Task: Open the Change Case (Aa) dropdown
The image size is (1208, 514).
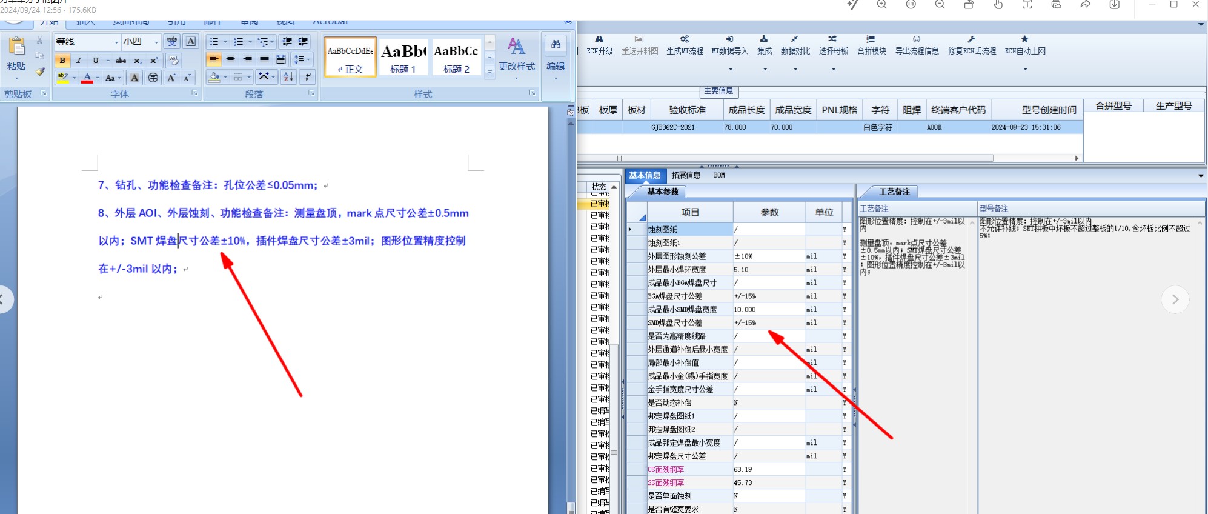Action: pos(113,78)
